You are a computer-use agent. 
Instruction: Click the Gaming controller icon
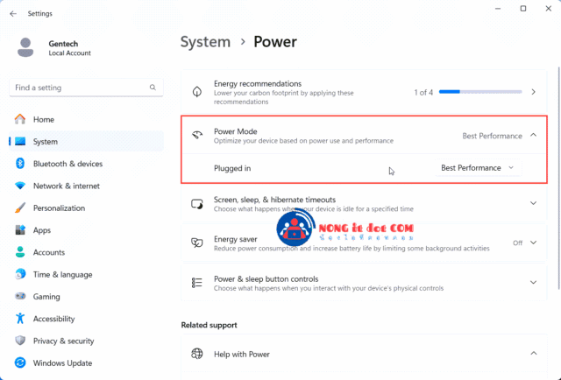20,296
